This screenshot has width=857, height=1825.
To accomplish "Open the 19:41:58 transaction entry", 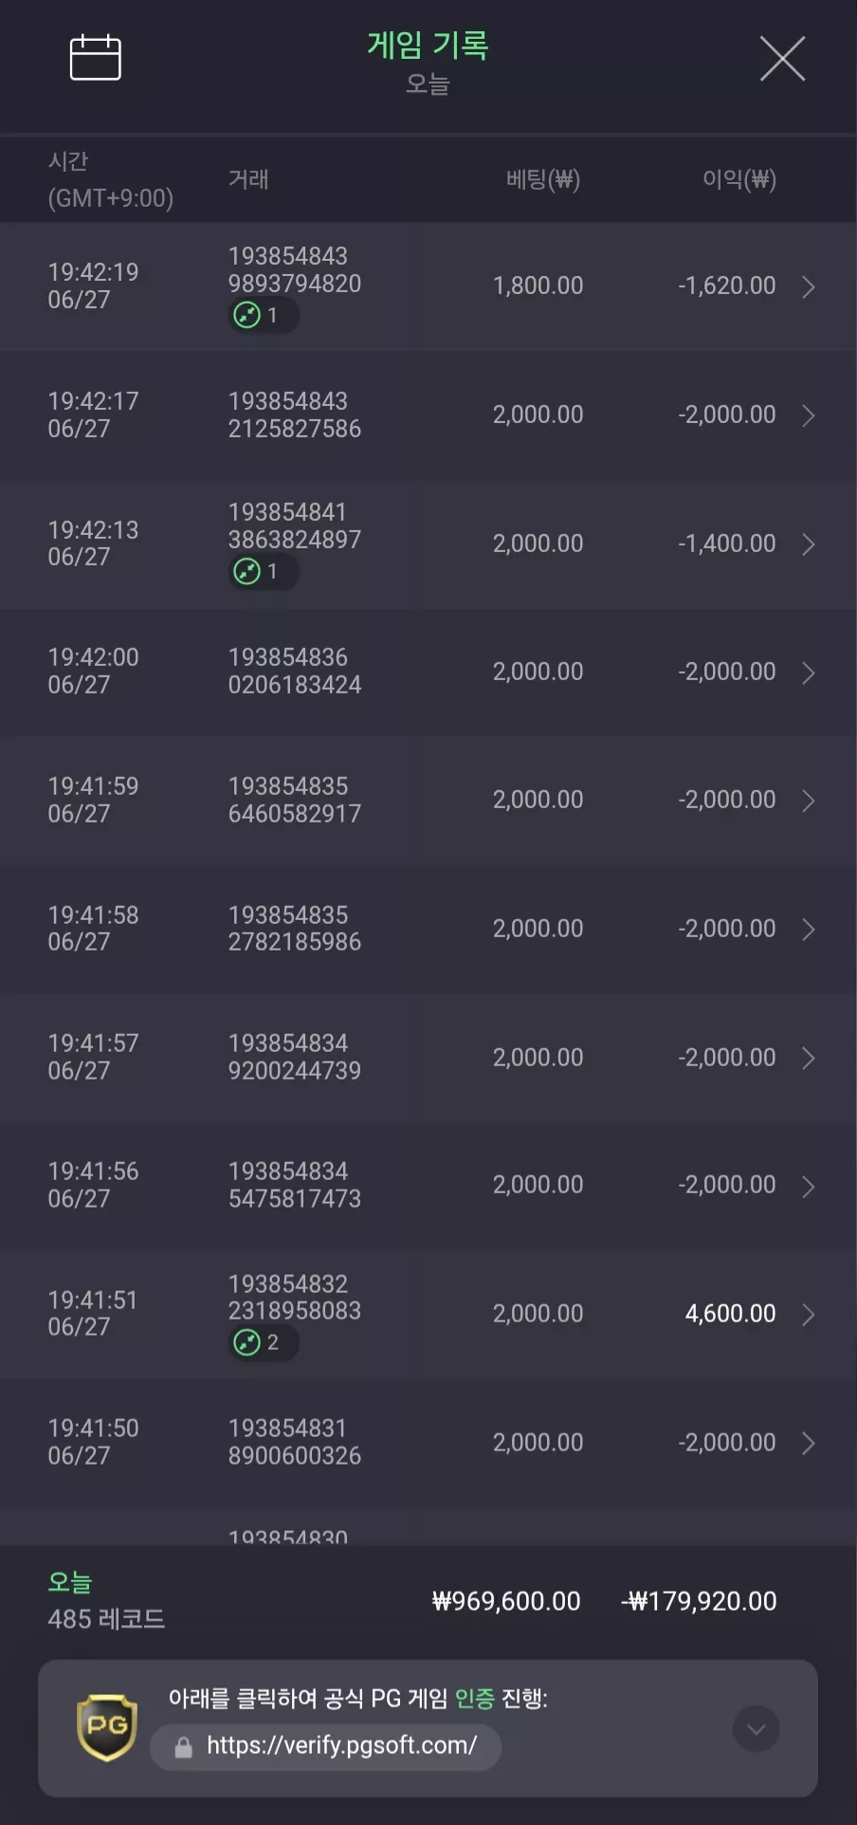I will (x=428, y=929).
